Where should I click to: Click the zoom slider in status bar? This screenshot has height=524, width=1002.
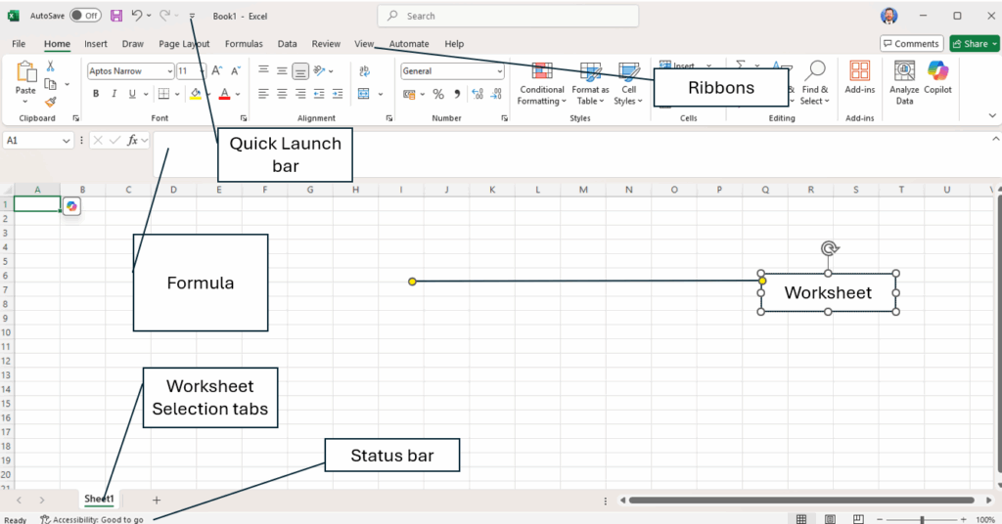tap(922, 519)
